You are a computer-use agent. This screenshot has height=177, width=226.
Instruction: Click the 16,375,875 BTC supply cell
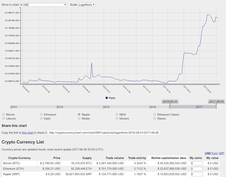tap(81, 163)
